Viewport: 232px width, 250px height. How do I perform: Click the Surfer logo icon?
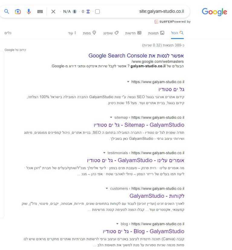pyautogui.click(x=156, y=22)
